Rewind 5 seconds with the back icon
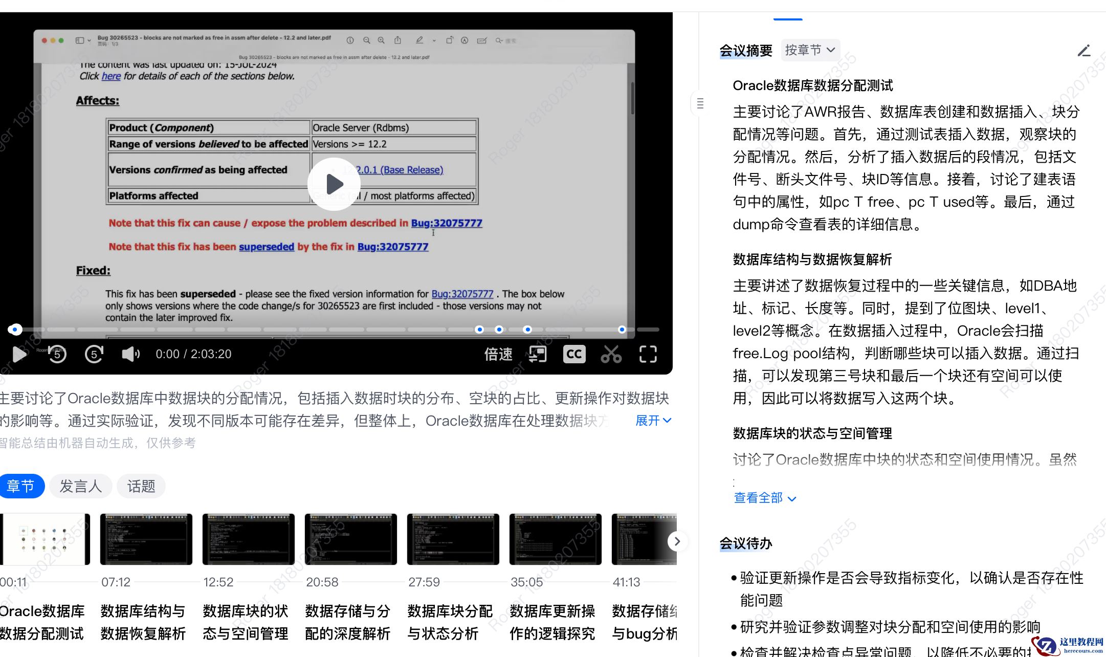Screen dimensions: 1106x657 coord(57,354)
